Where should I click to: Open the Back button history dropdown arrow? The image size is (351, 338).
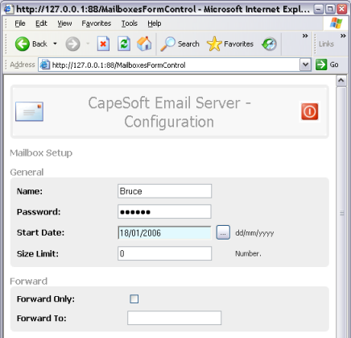tap(55, 44)
